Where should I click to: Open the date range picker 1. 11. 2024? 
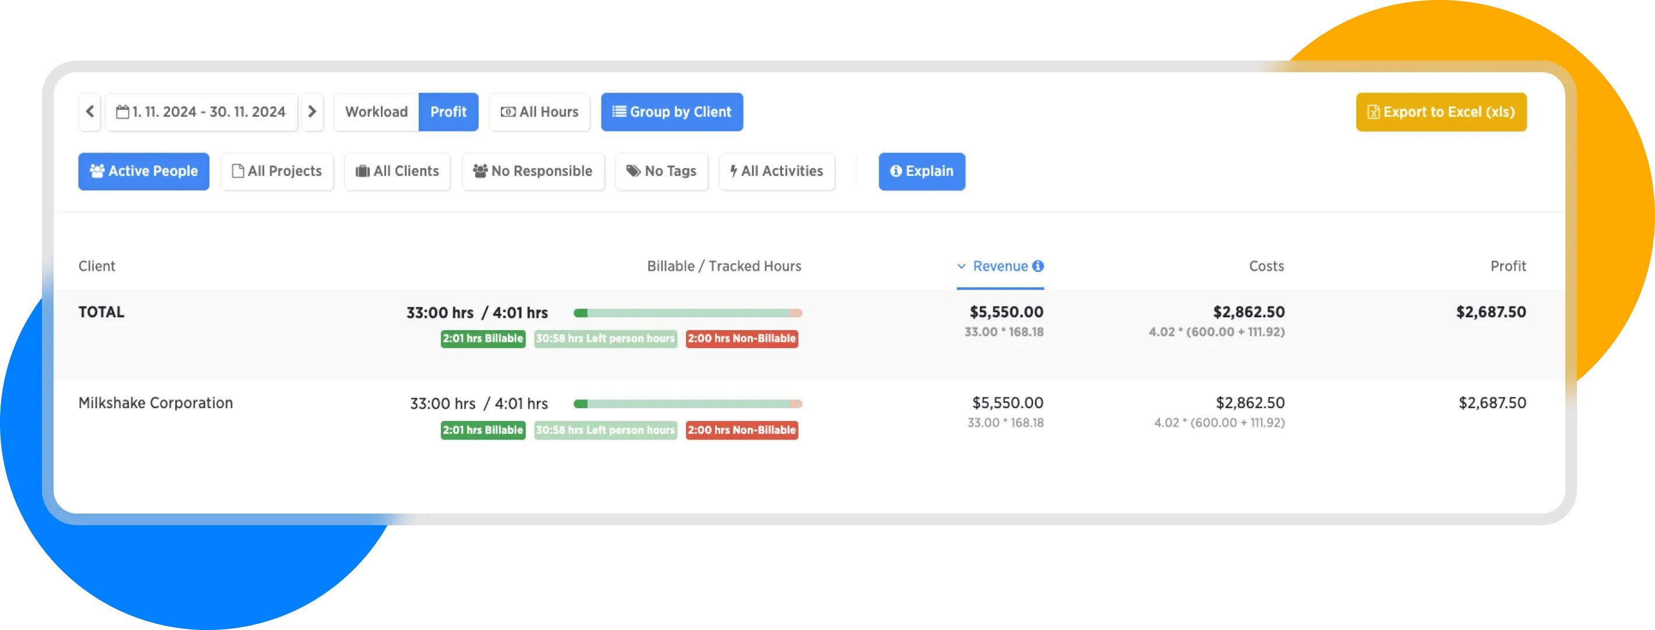click(x=201, y=112)
